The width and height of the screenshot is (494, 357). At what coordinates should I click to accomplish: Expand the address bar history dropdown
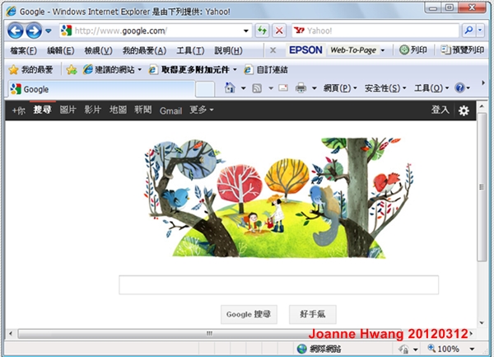[246, 31]
